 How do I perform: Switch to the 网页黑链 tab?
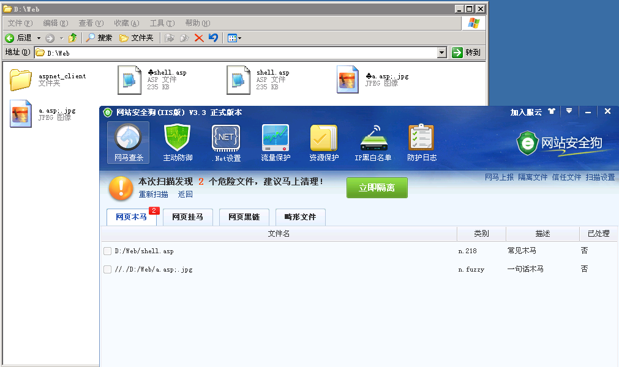point(244,217)
